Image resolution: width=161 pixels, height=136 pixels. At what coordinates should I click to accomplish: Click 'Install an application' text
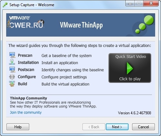(60, 63)
